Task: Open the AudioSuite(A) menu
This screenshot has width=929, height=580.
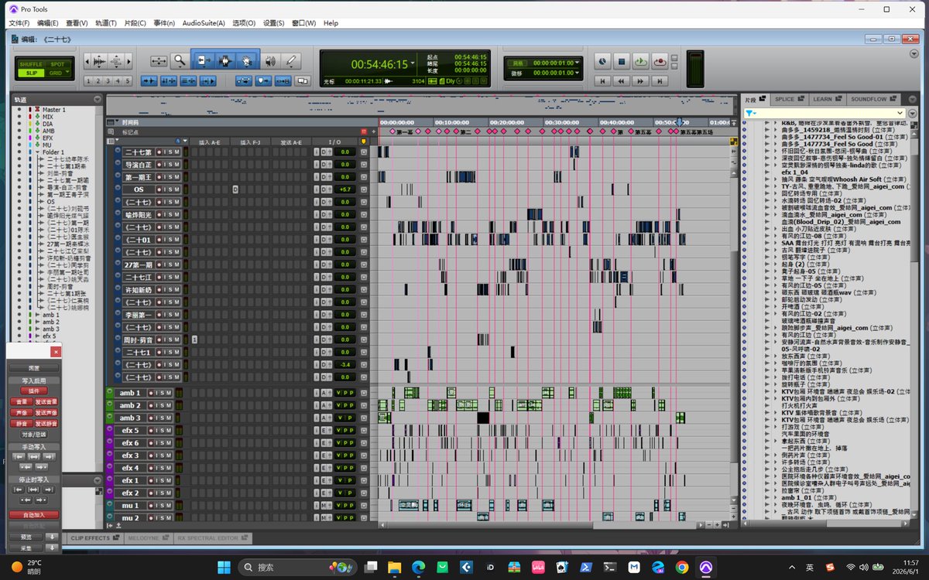Action: 204,23
